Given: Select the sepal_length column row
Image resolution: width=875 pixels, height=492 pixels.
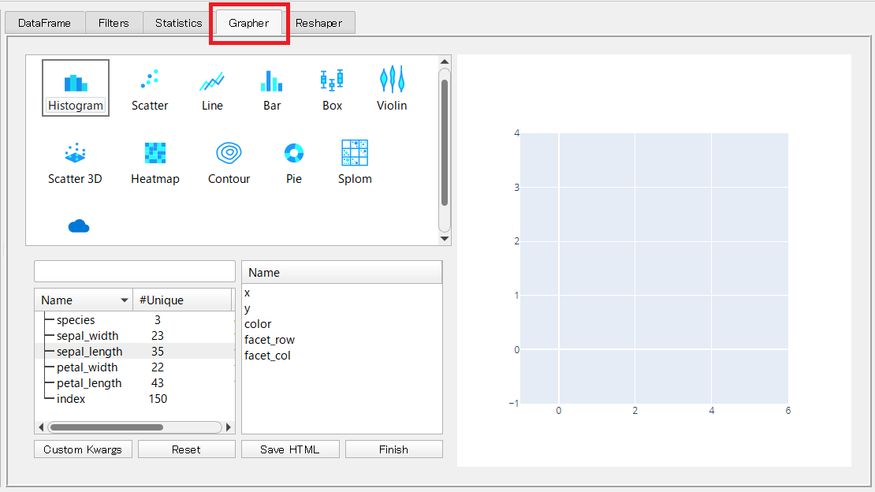Looking at the screenshot, I should [89, 352].
